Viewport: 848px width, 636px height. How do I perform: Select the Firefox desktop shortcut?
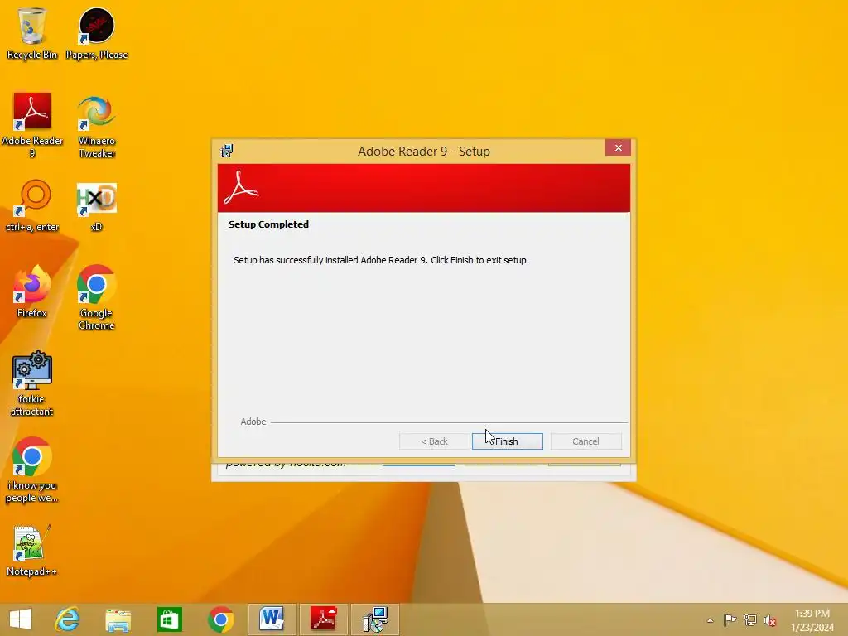(32, 291)
